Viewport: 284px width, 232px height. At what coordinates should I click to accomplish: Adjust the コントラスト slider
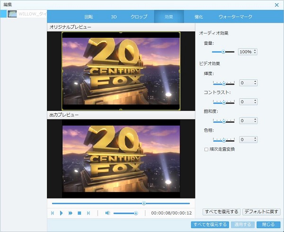(x=224, y=102)
